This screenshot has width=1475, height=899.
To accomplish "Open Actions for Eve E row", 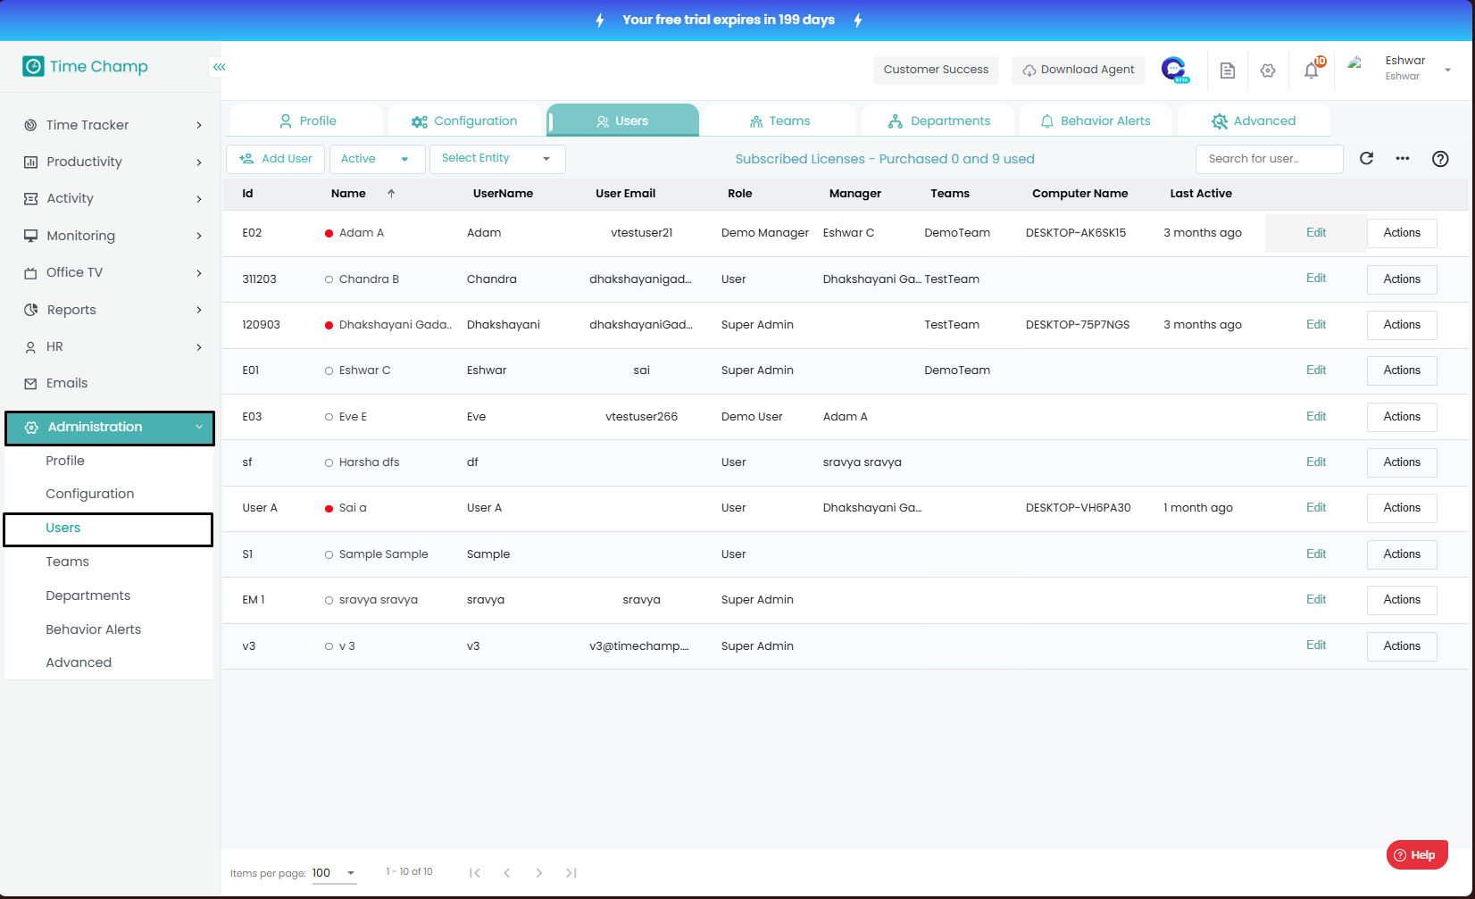I will point(1402,417).
